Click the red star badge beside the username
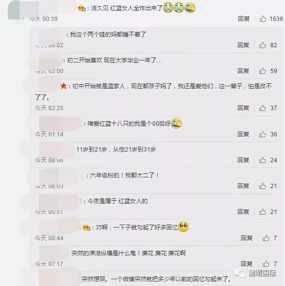Viewport: 285px width, 286px height. click(63, 86)
